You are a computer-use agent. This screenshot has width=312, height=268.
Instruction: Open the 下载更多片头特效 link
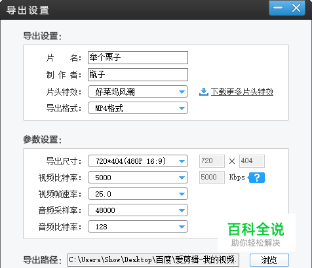pos(242,92)
